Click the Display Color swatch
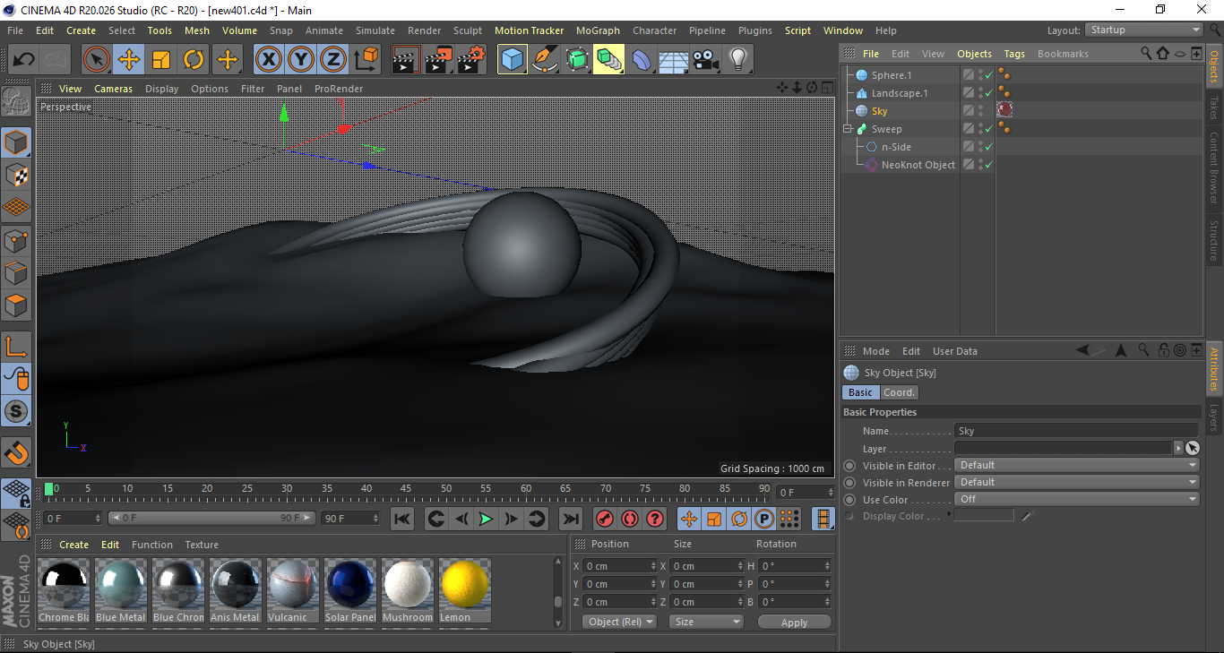The height and width of the screenshot is (653, 1224). (984, 515)
